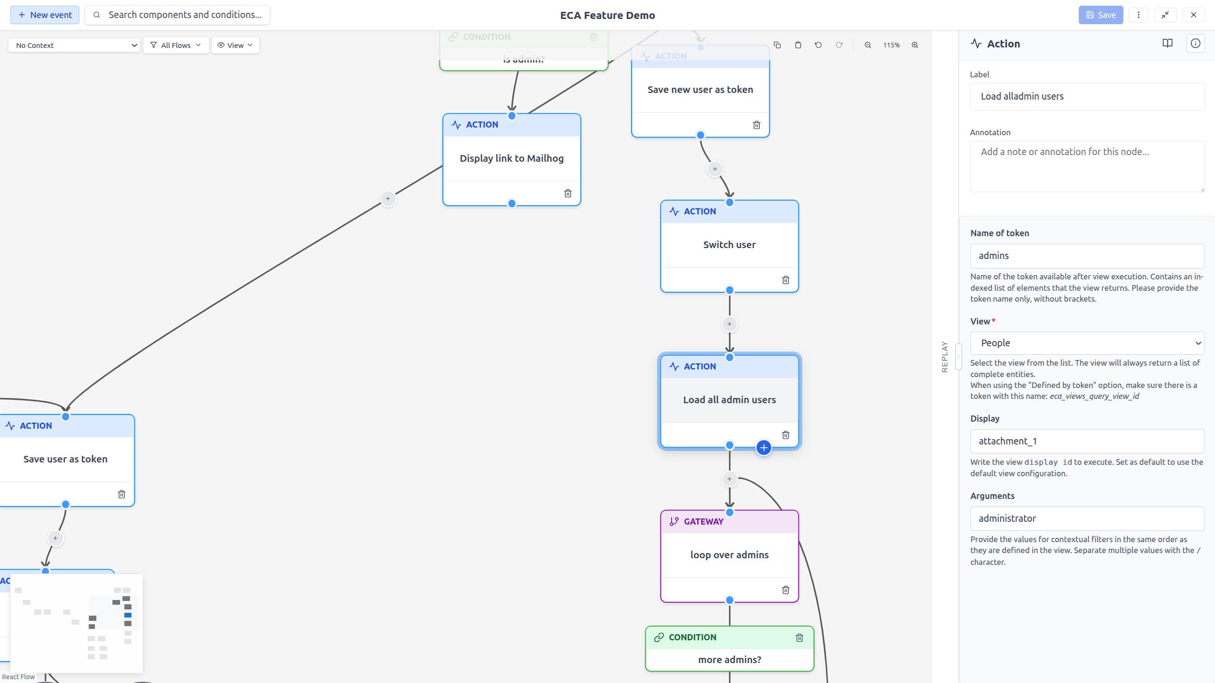Open the three-dot overflow menu
The image size is (1215, 683).
(x=1139, y=15)
